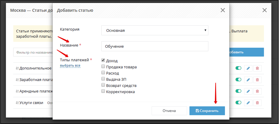Screen dimensions: 279x124
Task: Edit the Услуги связи row via pencil icon
Action: (x=249, y=103)
